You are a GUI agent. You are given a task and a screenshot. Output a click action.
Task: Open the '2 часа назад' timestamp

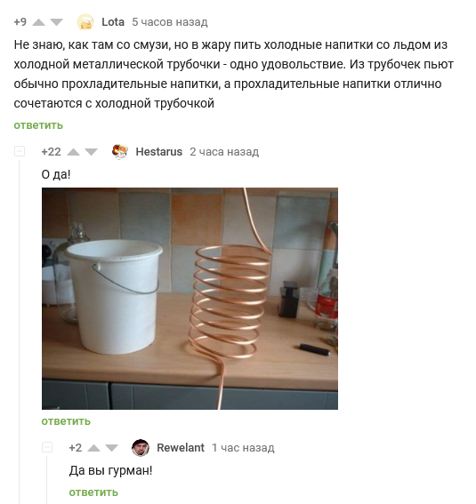point(224,152)
